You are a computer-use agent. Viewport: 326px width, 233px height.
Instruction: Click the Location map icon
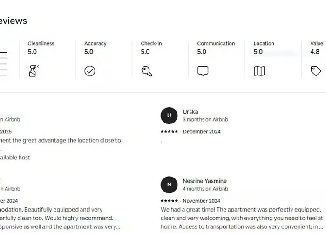click(259, 71)
